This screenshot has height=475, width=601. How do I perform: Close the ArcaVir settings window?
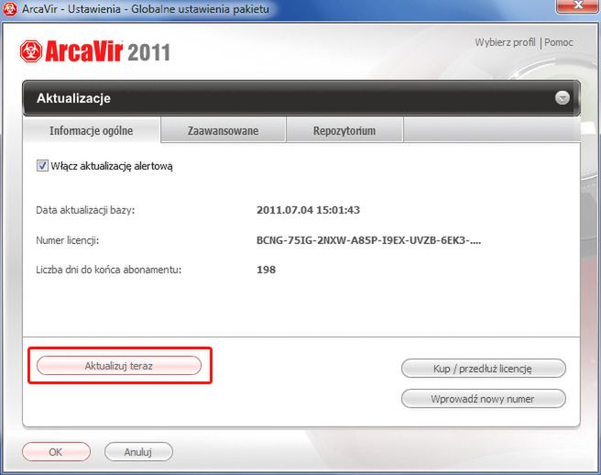578,6
